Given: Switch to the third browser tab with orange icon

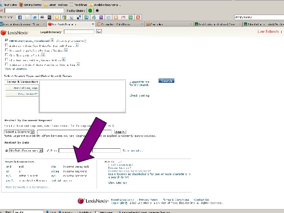Looking at the screenshot, I should pos(120,24).
